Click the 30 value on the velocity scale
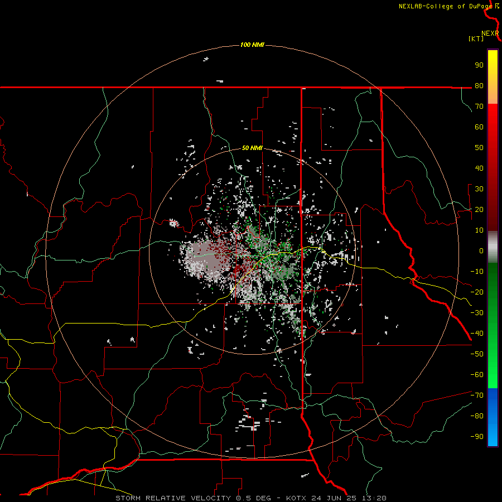The image size is (502, 502). [x=479, y=189]
